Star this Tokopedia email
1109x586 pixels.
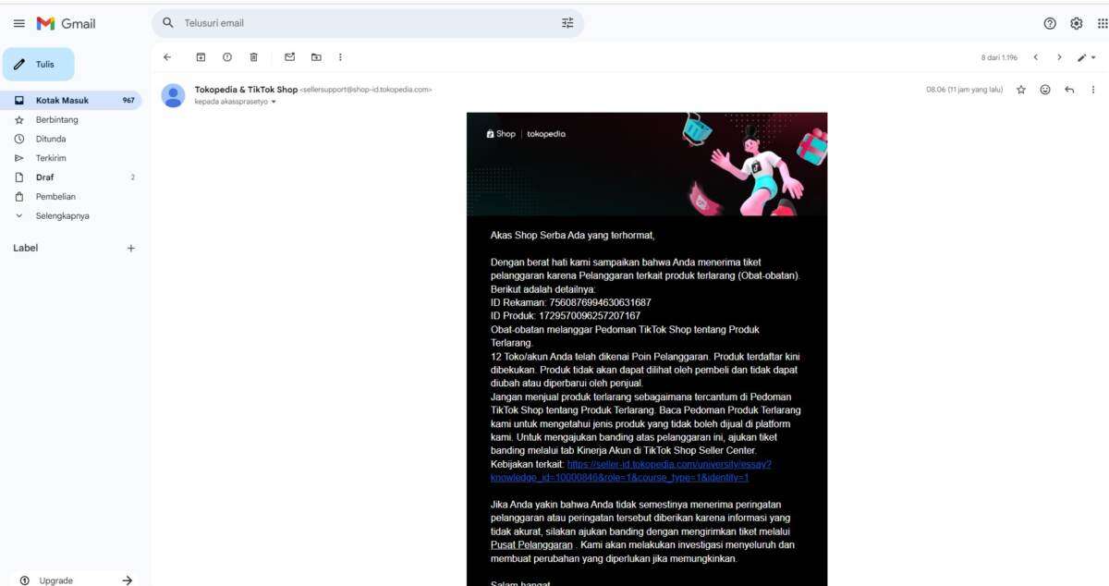tap(1021, 90)
